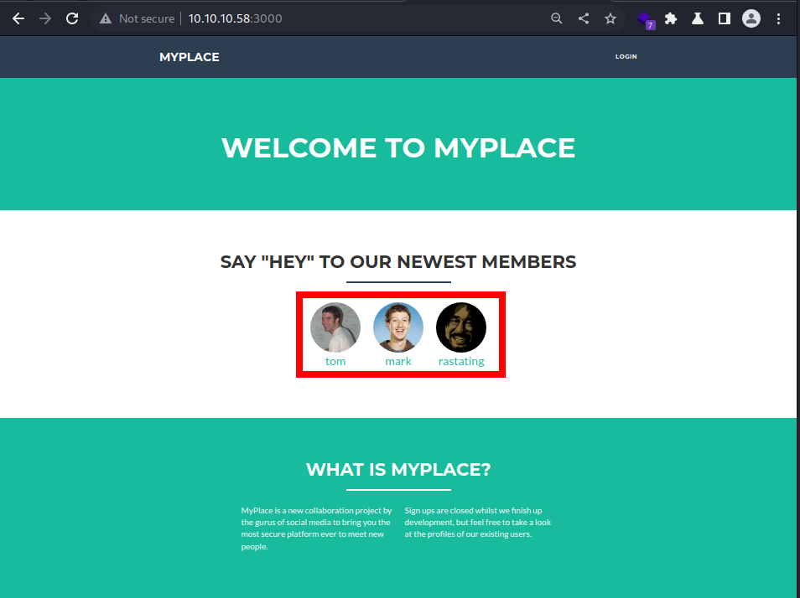The height and width of the screenshot is (598, 800).
Task: Click the browser forward arrow
Action: 45,19
